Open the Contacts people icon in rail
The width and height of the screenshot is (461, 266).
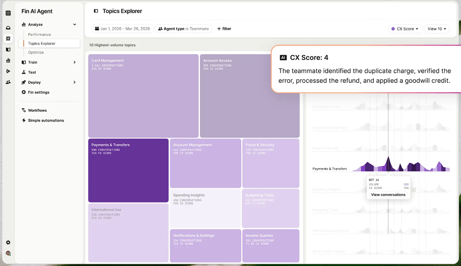[x=8, y=82]
